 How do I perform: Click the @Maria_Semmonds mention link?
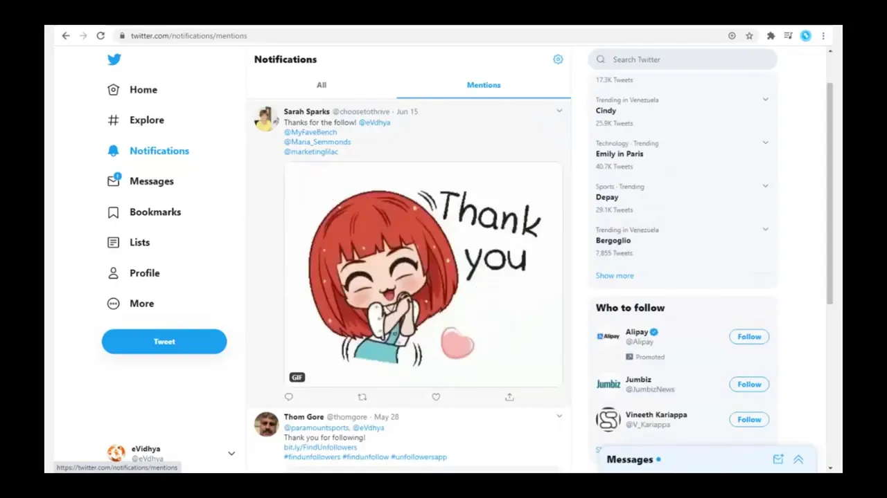[317, 142]
